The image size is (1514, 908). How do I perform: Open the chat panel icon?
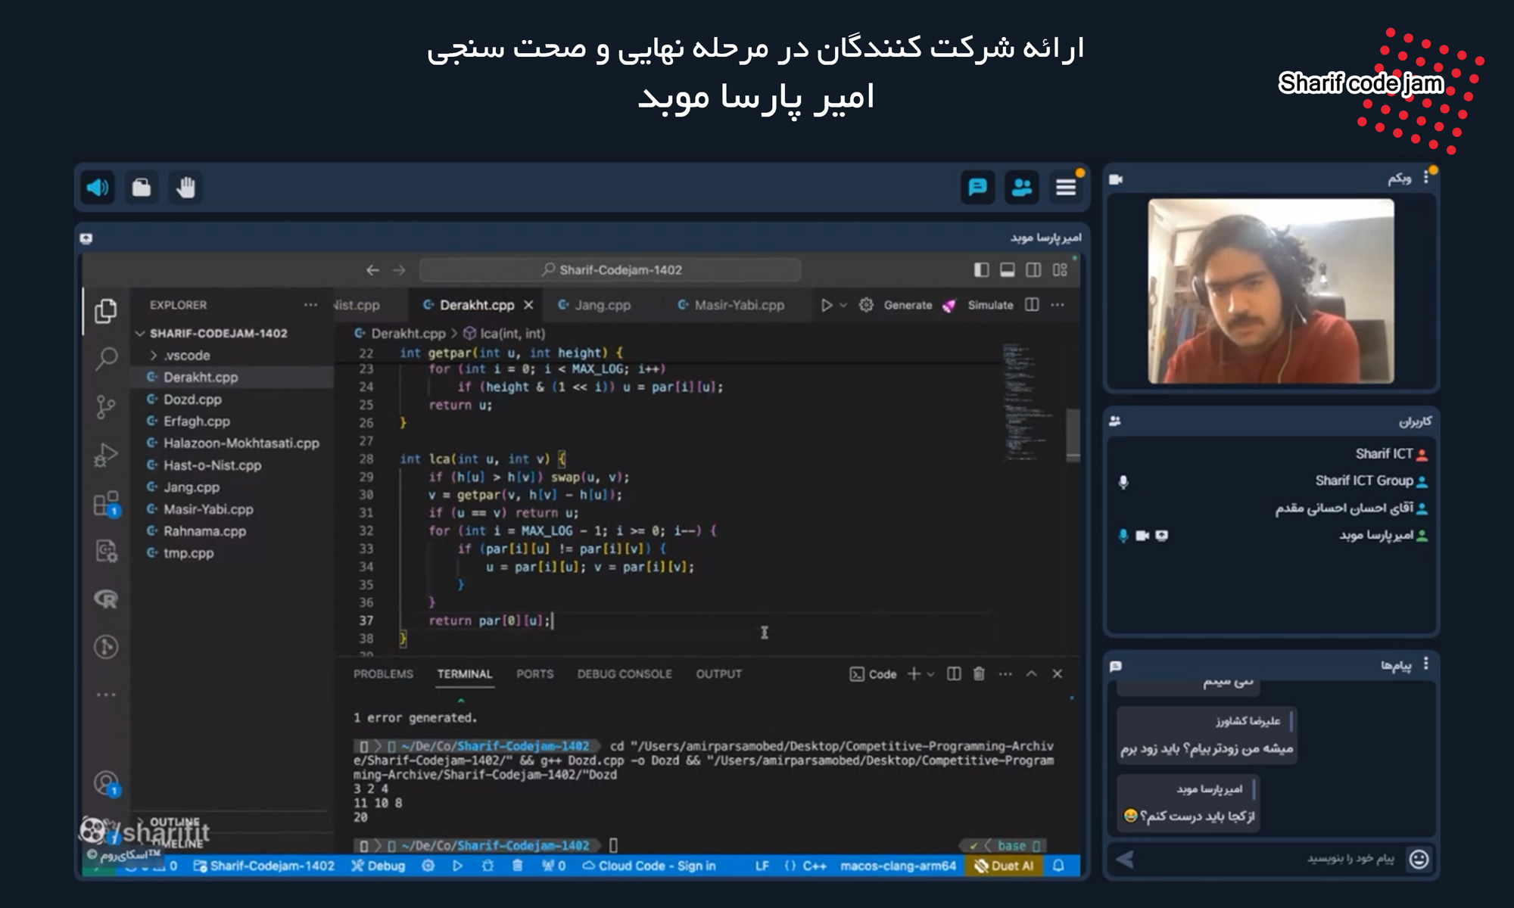click(x=977, y=187)
